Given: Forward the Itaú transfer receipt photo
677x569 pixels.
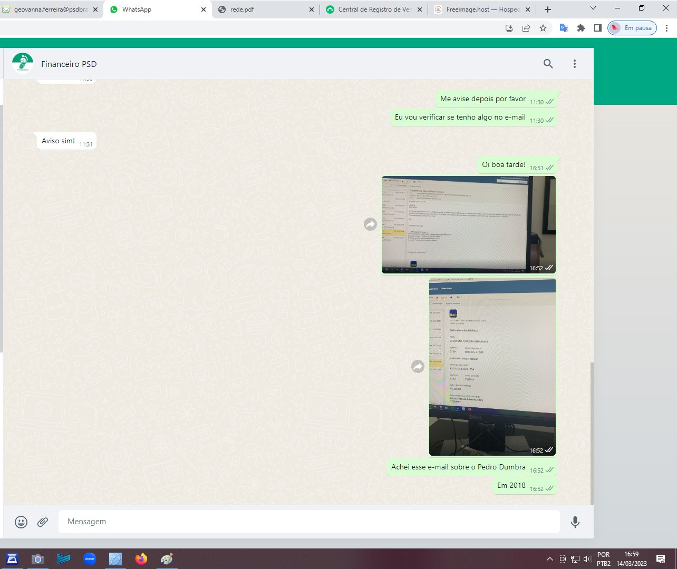Looking at the screenshot, I should click(x=418, y=367).
